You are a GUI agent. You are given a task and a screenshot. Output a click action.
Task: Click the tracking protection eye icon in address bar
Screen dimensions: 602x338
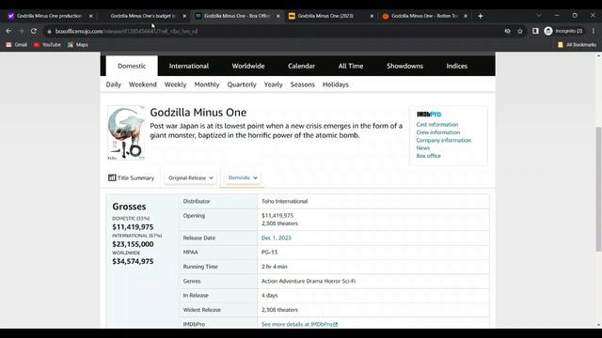[507, 31]
